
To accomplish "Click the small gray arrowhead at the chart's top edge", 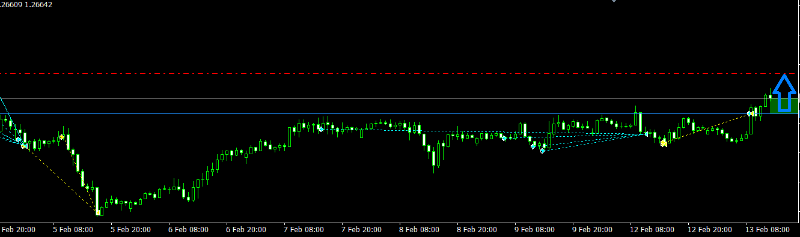I will click(x=614, y=1).
